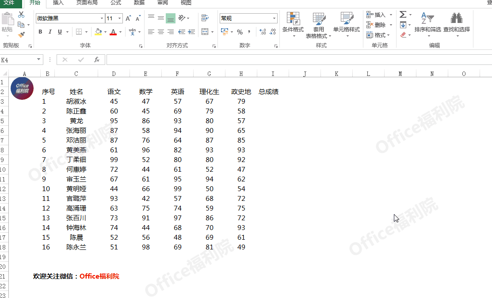Click the increase indent icon
Screen dimensions: 492x298
coord(191,32)
